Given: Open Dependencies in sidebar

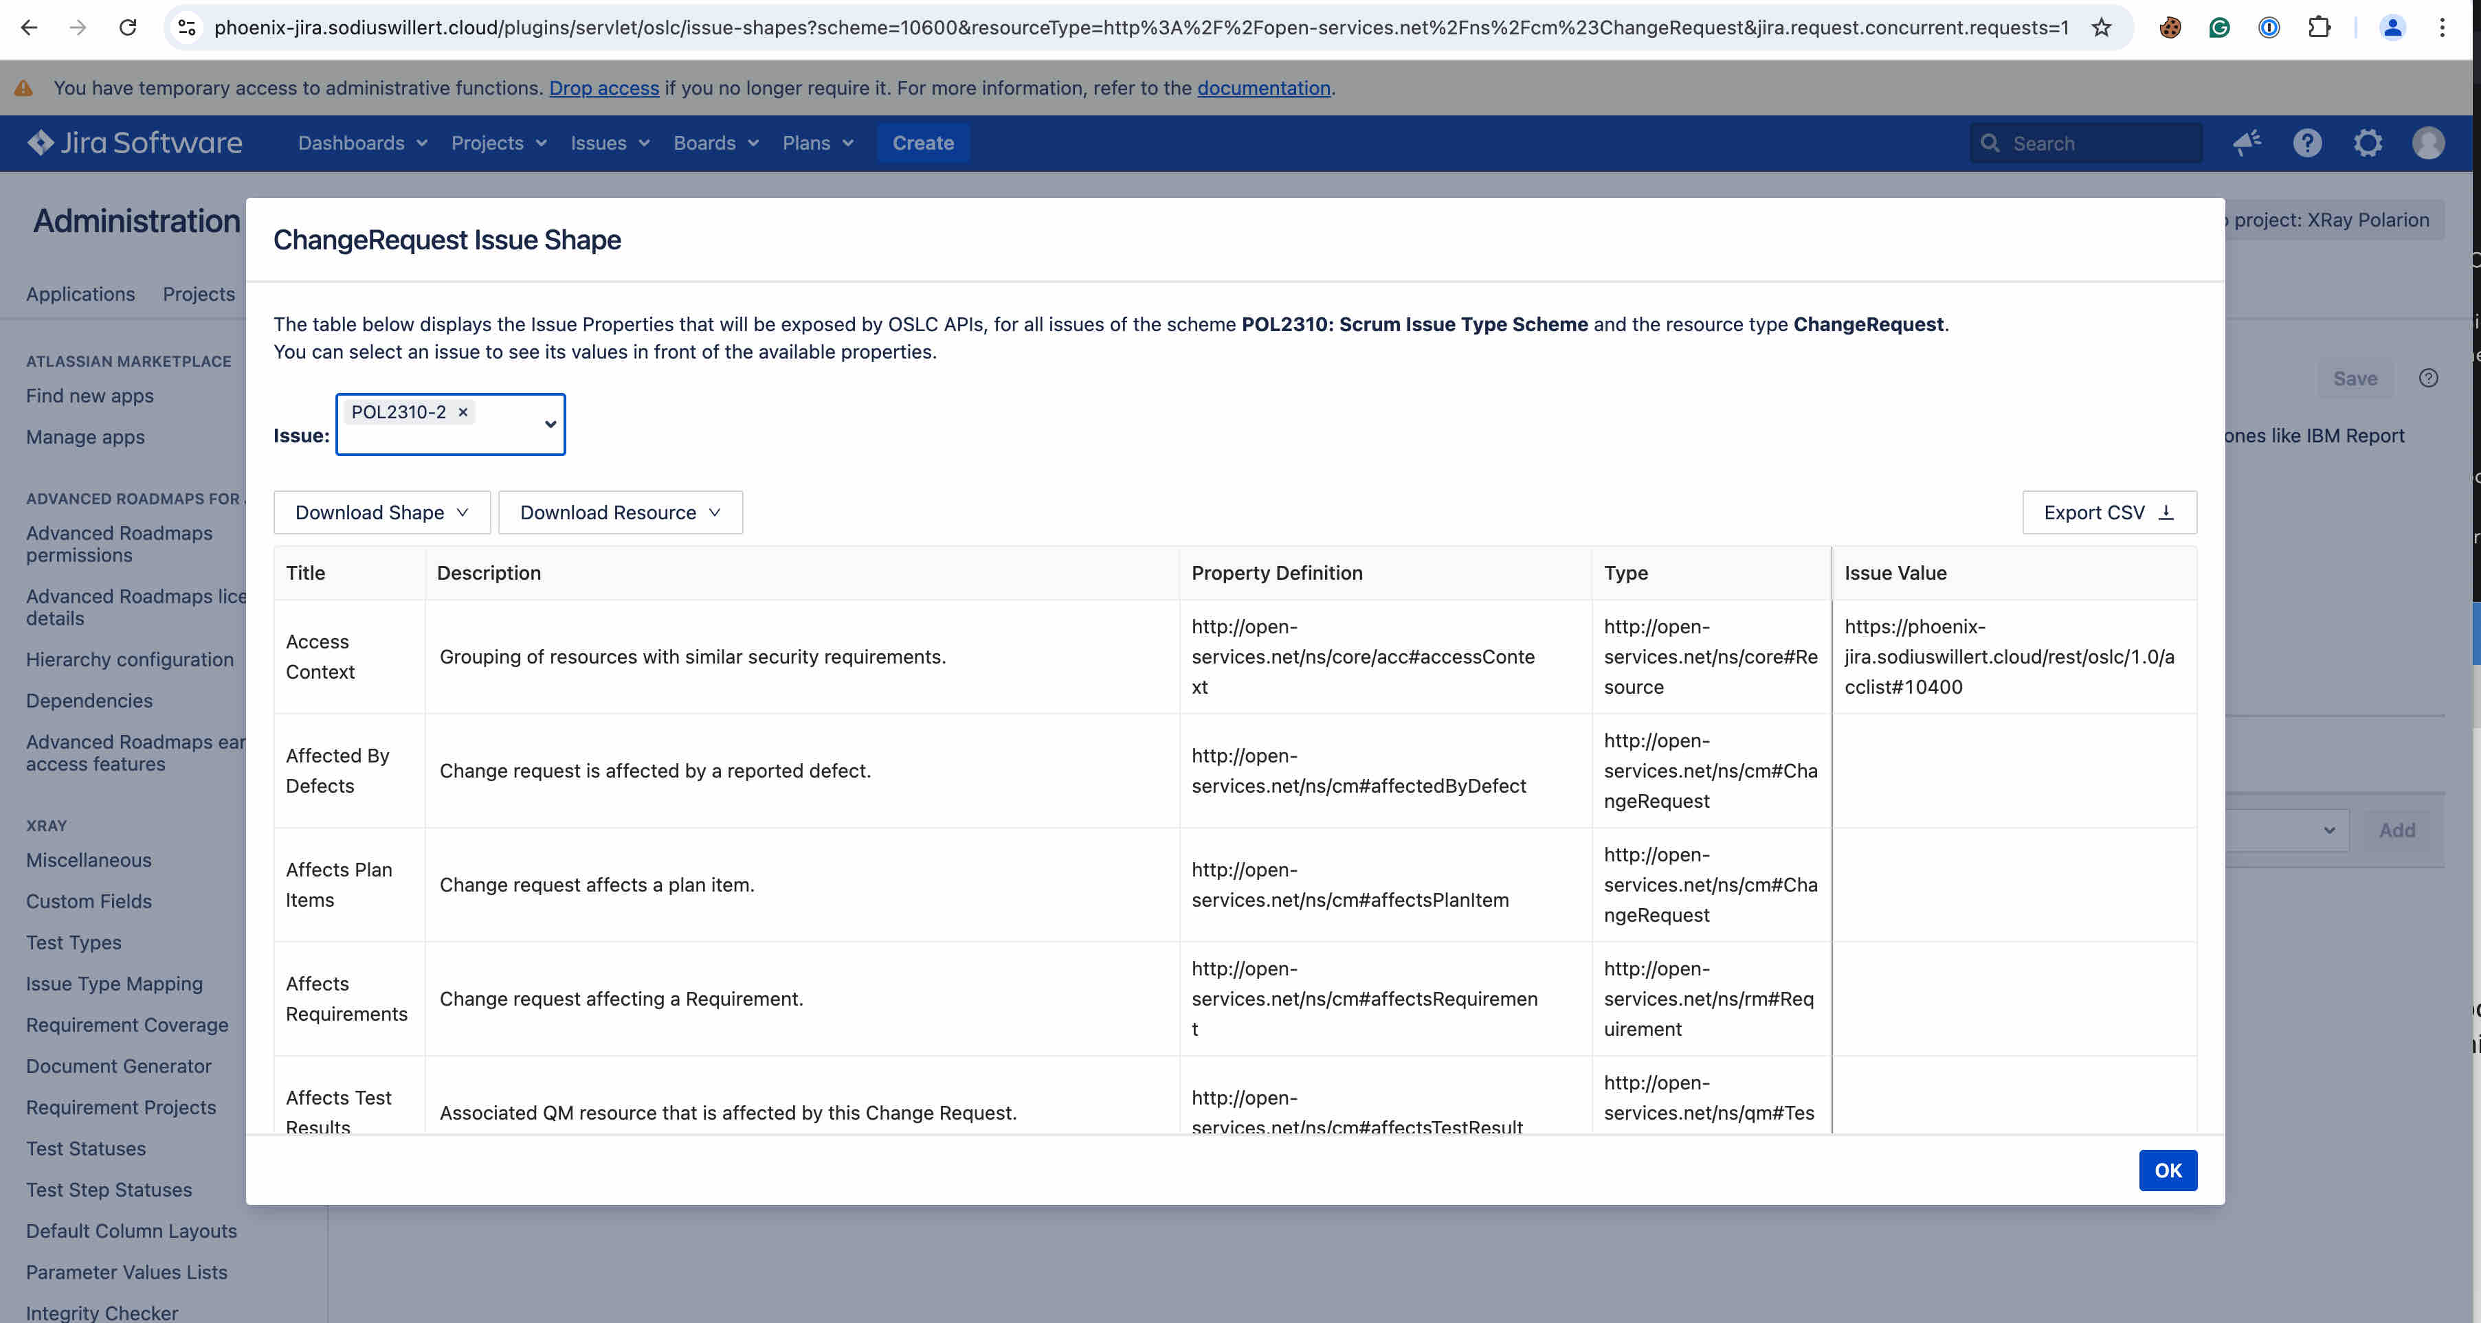Looking at the screenshot, I should (x=89, y=701).
